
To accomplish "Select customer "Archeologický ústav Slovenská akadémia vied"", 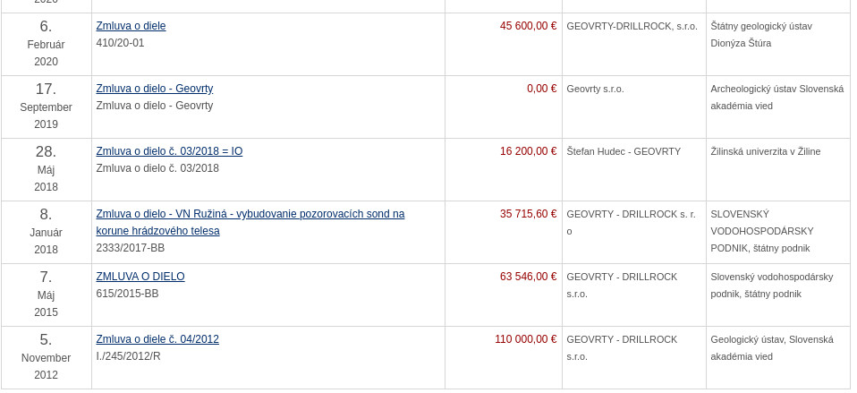I will click(776, 97).
